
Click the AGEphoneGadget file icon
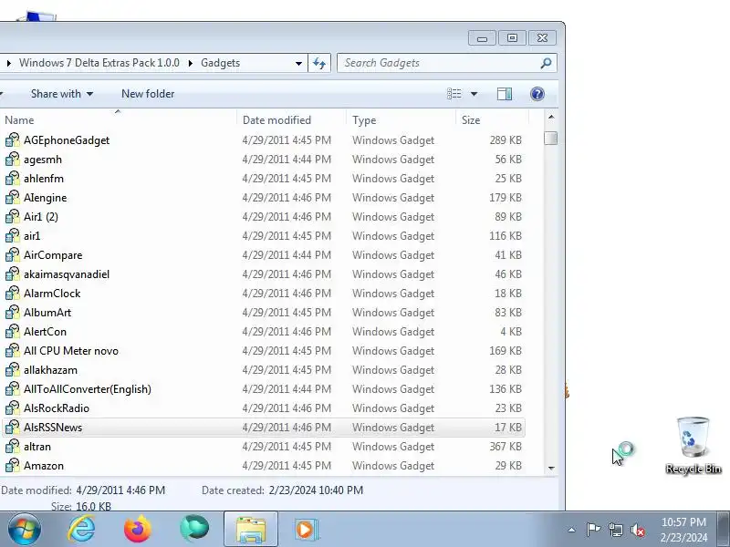point(13,140)
